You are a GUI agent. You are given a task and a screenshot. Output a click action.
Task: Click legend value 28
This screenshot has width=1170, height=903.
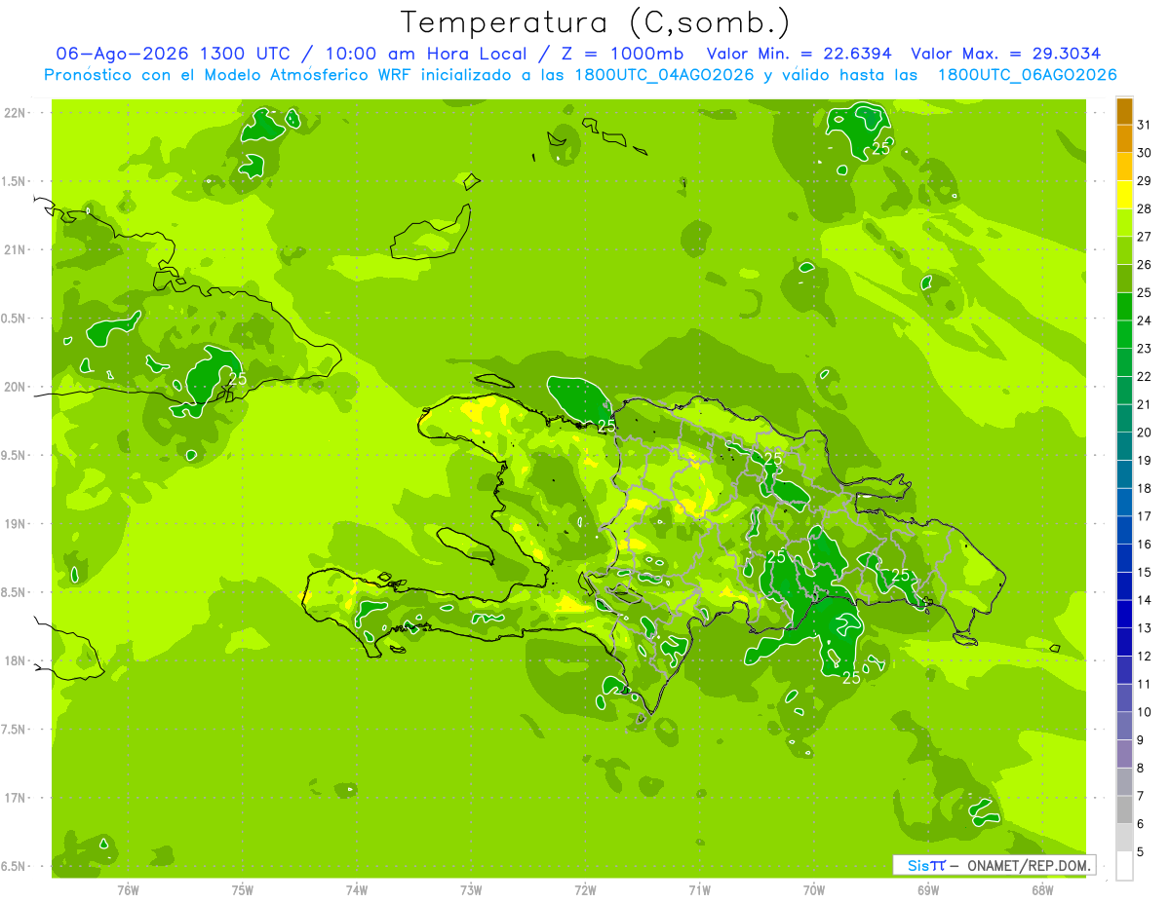(x=1145, y=208)
